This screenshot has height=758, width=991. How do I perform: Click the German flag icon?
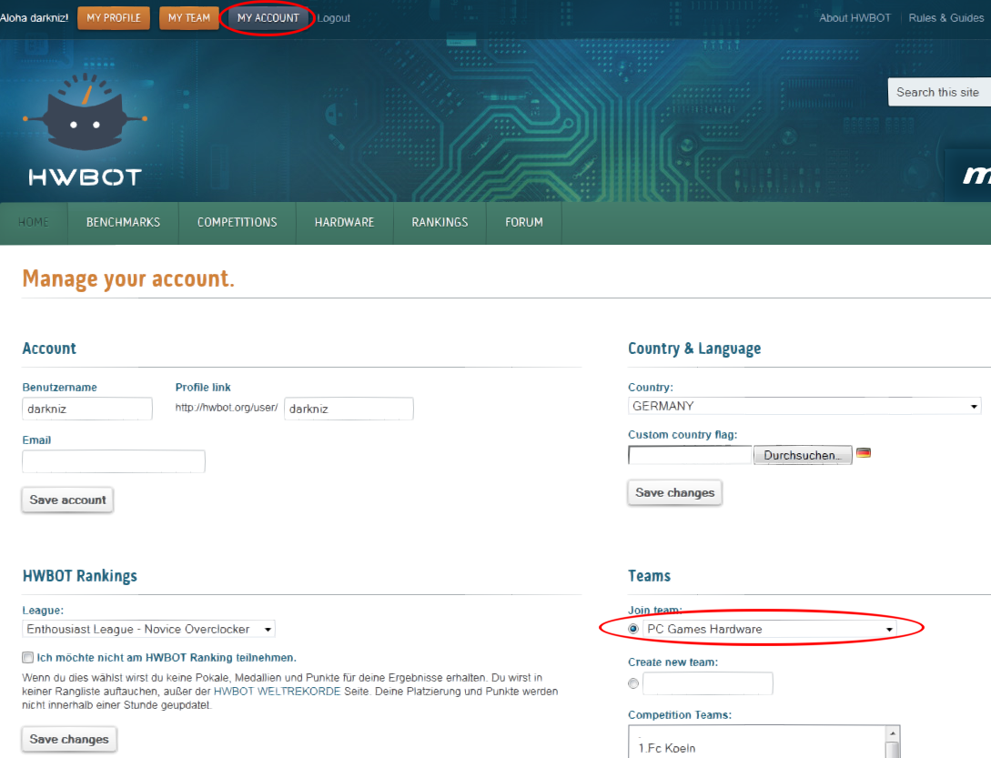point(864,452)
